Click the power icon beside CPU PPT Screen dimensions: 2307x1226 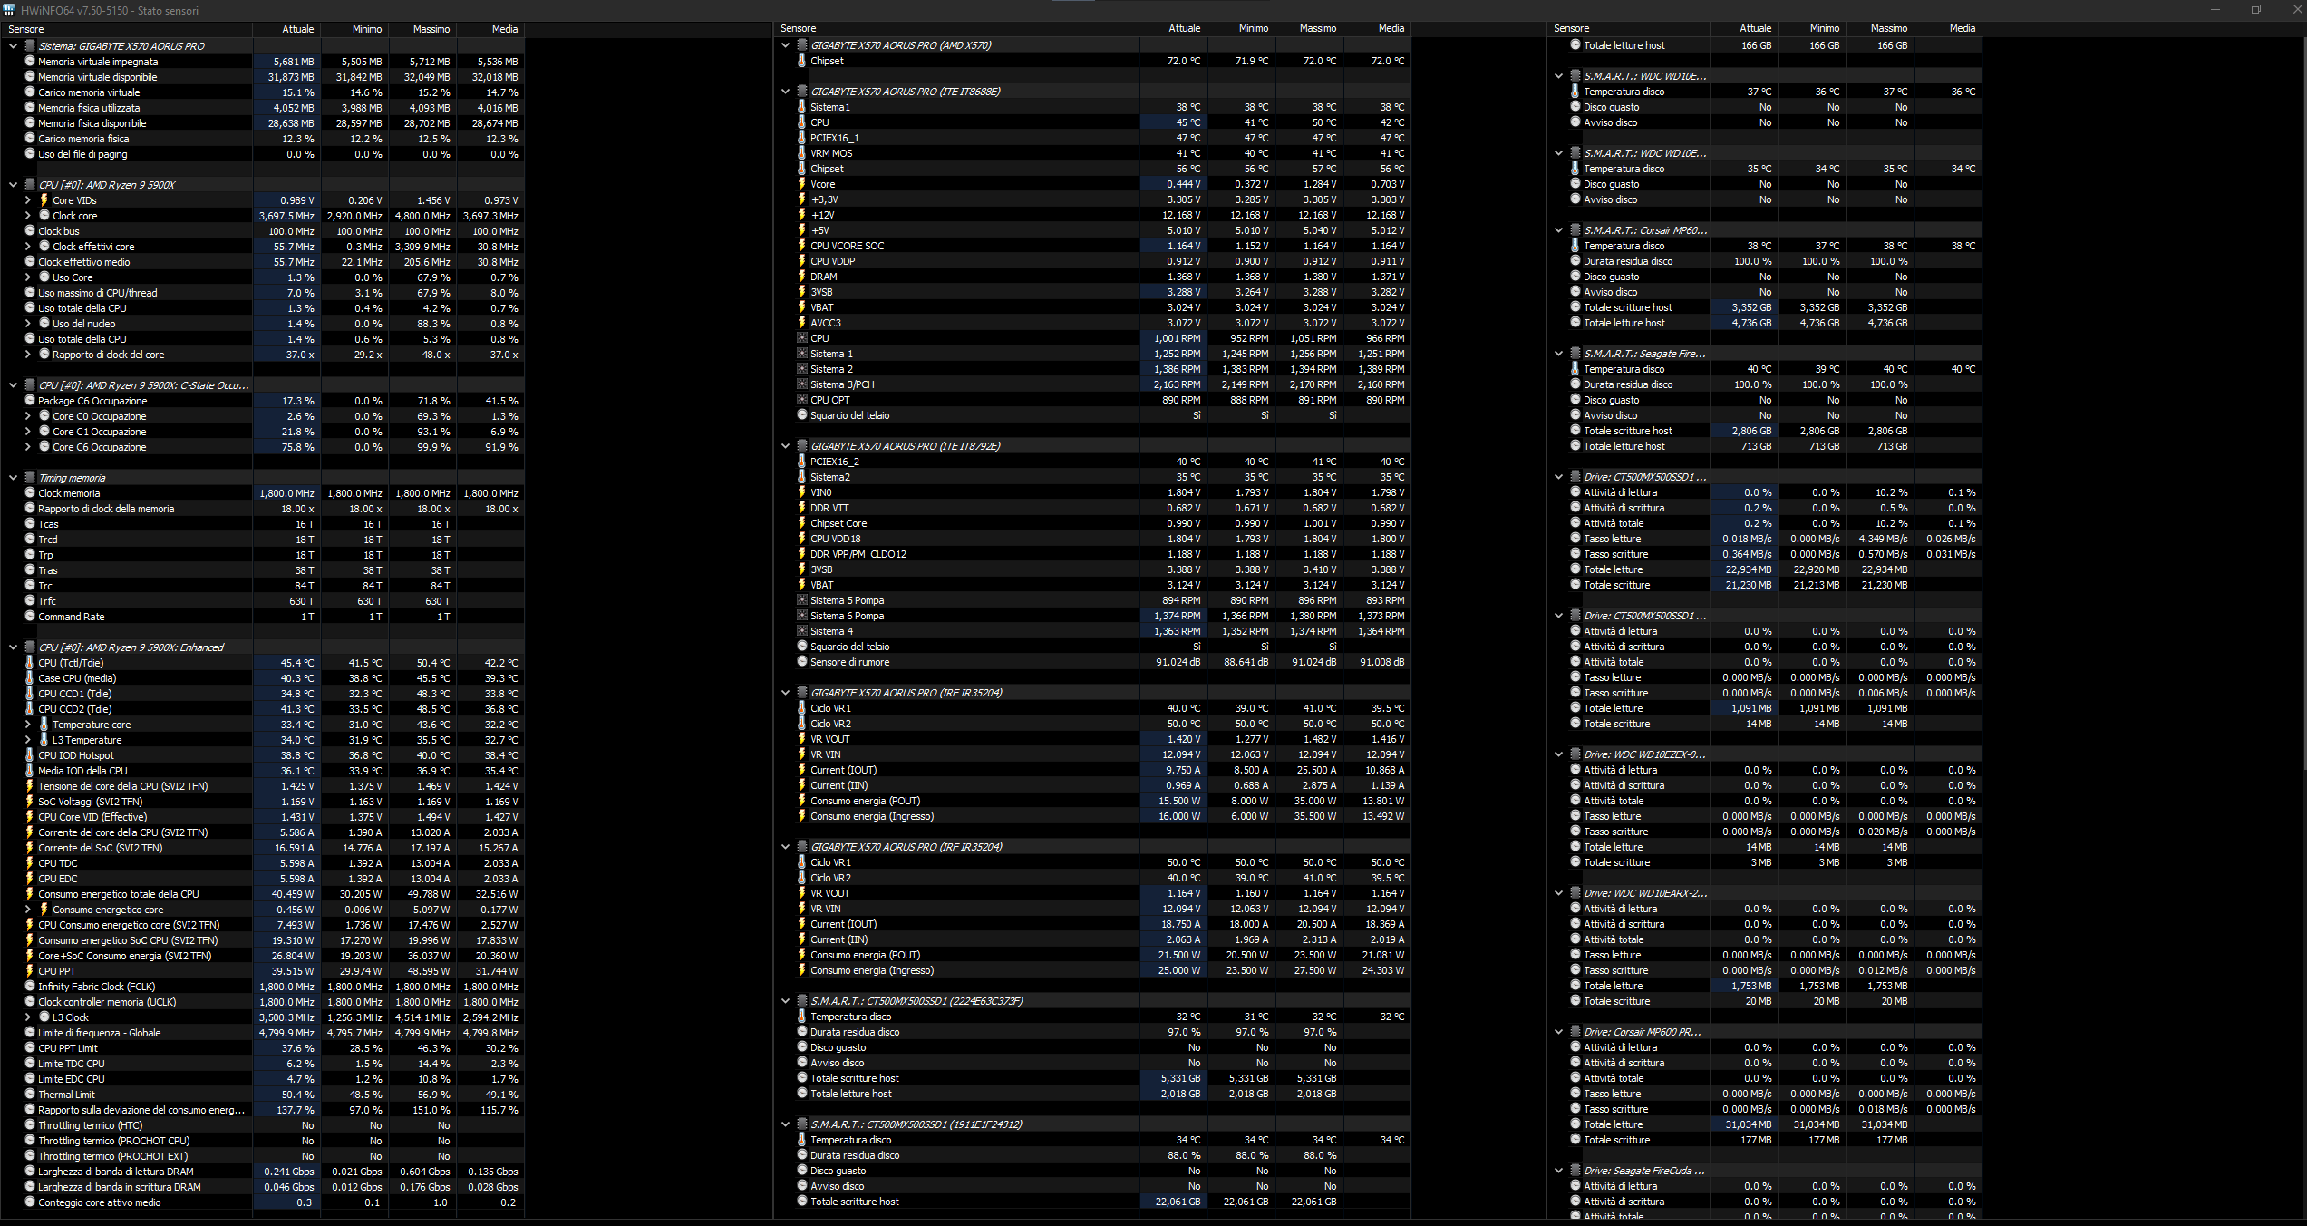(30, 971)
